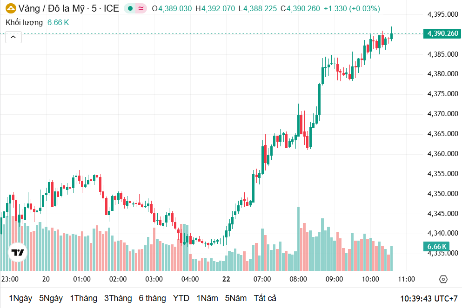Pick the 6 tháng range
The width and height of the screenshot is (462, 308).
tap(152, 298)
